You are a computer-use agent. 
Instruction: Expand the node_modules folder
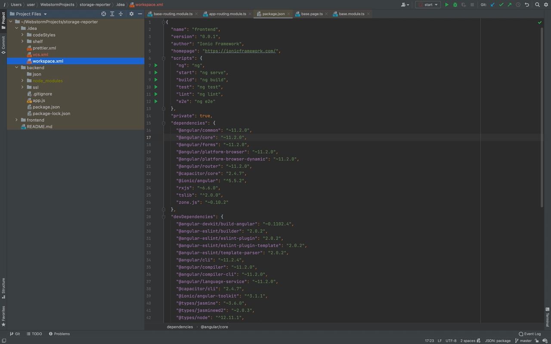tap(22, 81)
